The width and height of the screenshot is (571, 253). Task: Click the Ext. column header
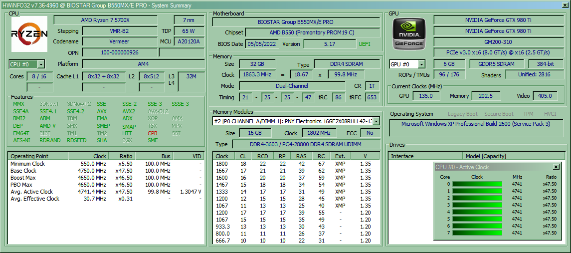pos(341,156)
